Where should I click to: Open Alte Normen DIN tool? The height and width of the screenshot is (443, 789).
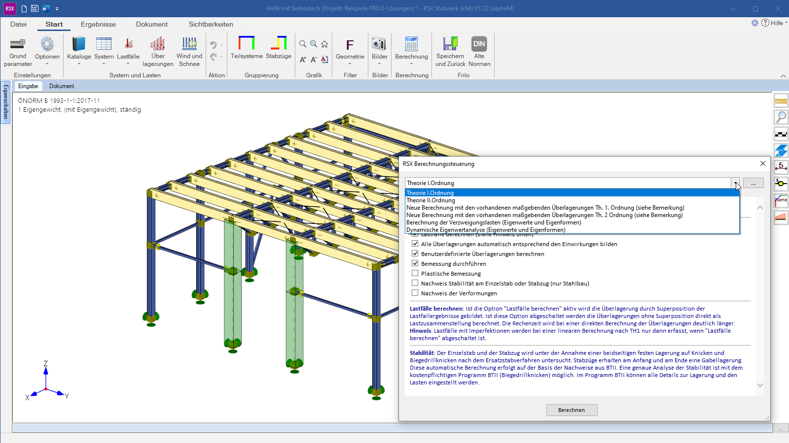[479, 51]
